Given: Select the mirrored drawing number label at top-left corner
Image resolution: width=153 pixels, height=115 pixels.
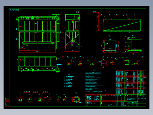Looking at the screenshot, I should point(14,10).
